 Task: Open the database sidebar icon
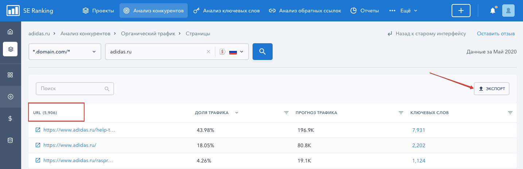(10, 140)
